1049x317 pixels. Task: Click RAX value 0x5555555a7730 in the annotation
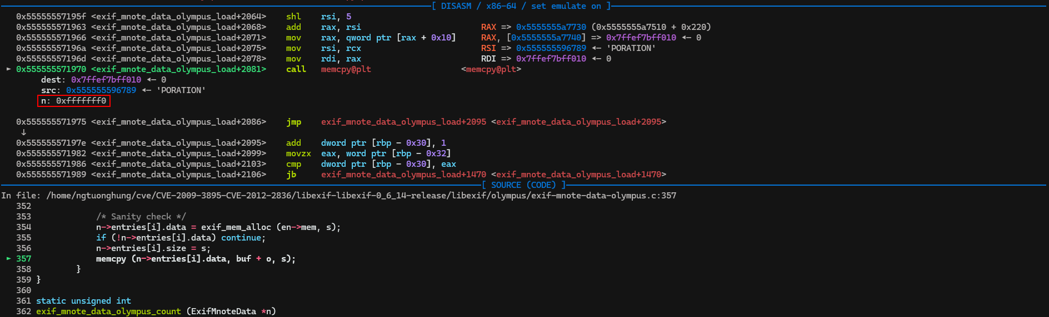tap(551, 27)
